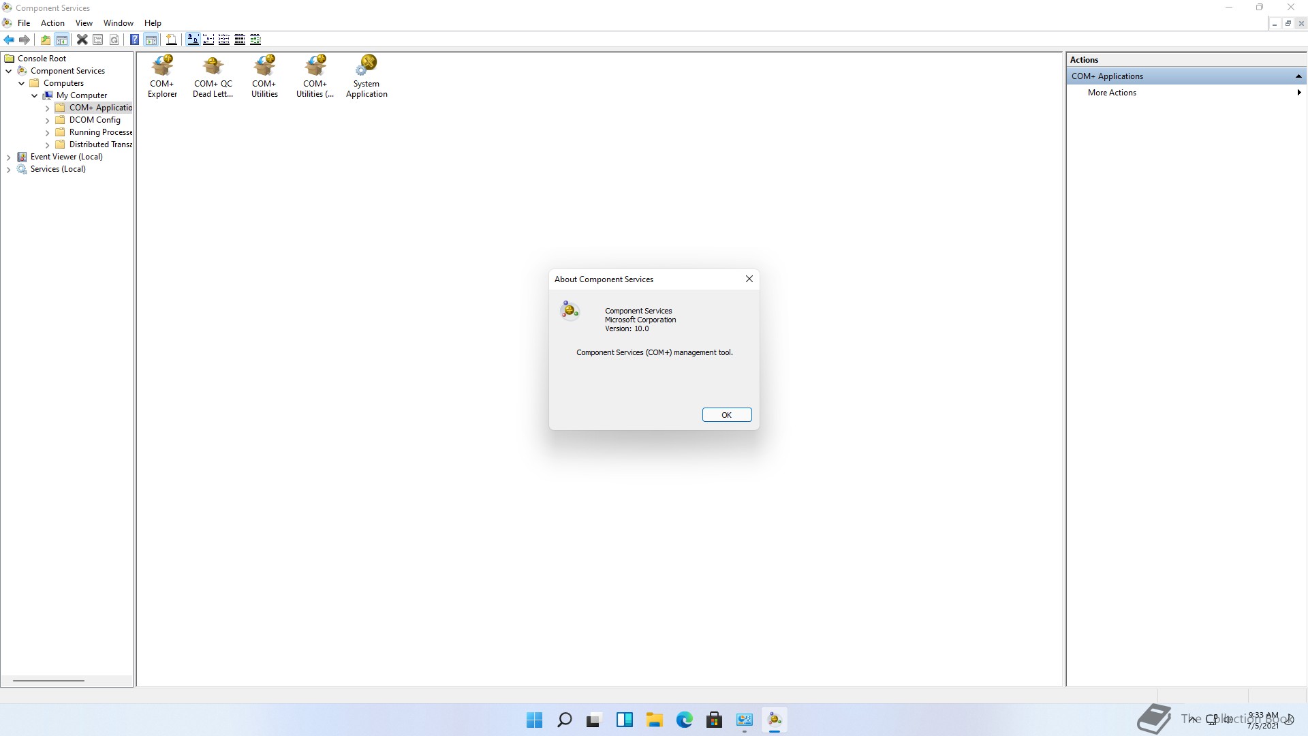The image size is (1308, 736).
Task: Switch to Small Icons view in toolbar
Action: [x=208, y=40]
